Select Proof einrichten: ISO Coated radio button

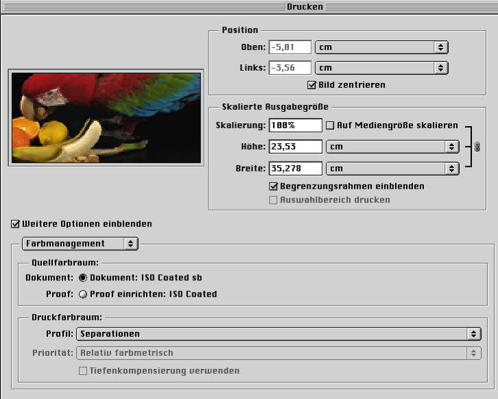coord(83,294)
